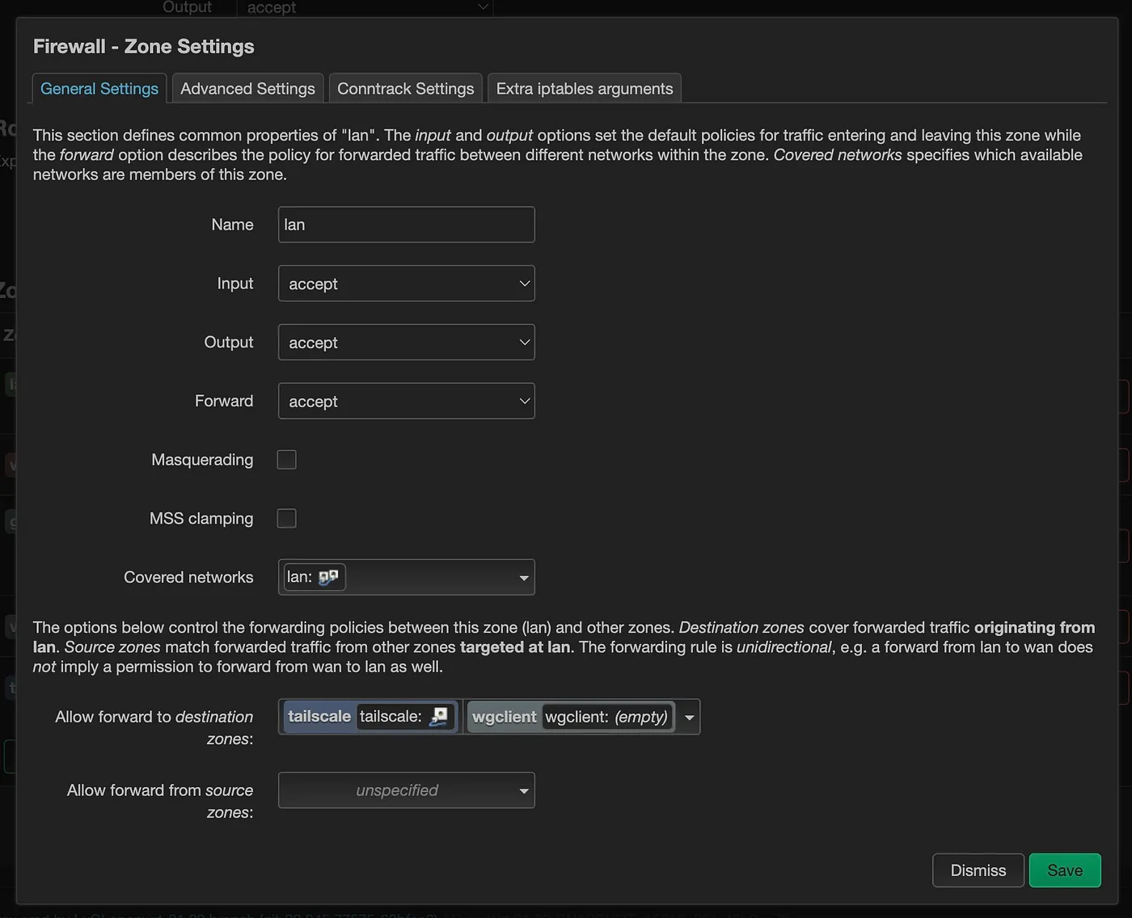1132x918 pixels.
Task: Click the lan network interface icon
Action: pos(328,577)
